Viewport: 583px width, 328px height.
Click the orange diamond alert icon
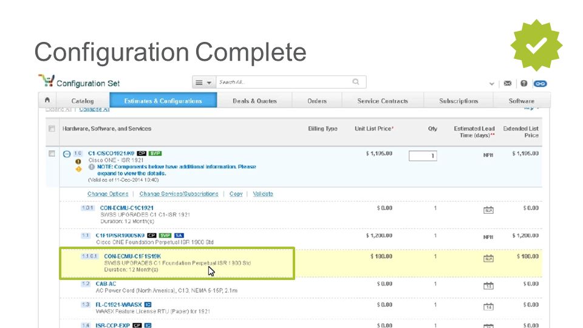coord(78,169)
